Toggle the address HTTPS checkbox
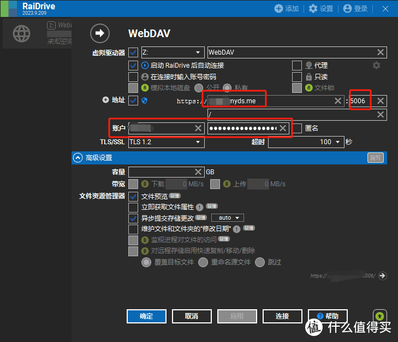This screenshot has width=398, height=342. (133, 101)
